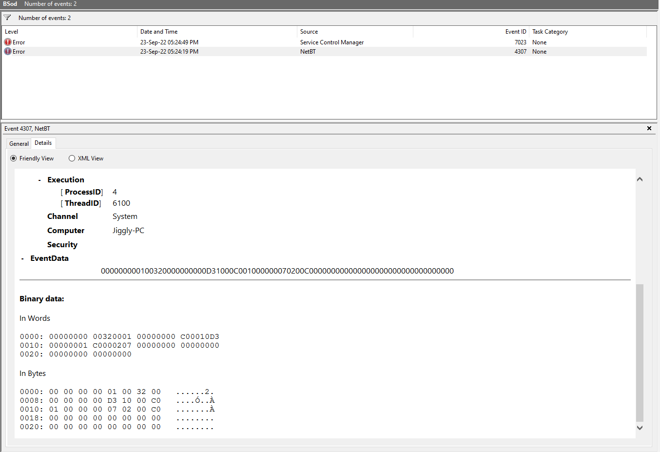Click the Channel value System

[x=125, y=216]
